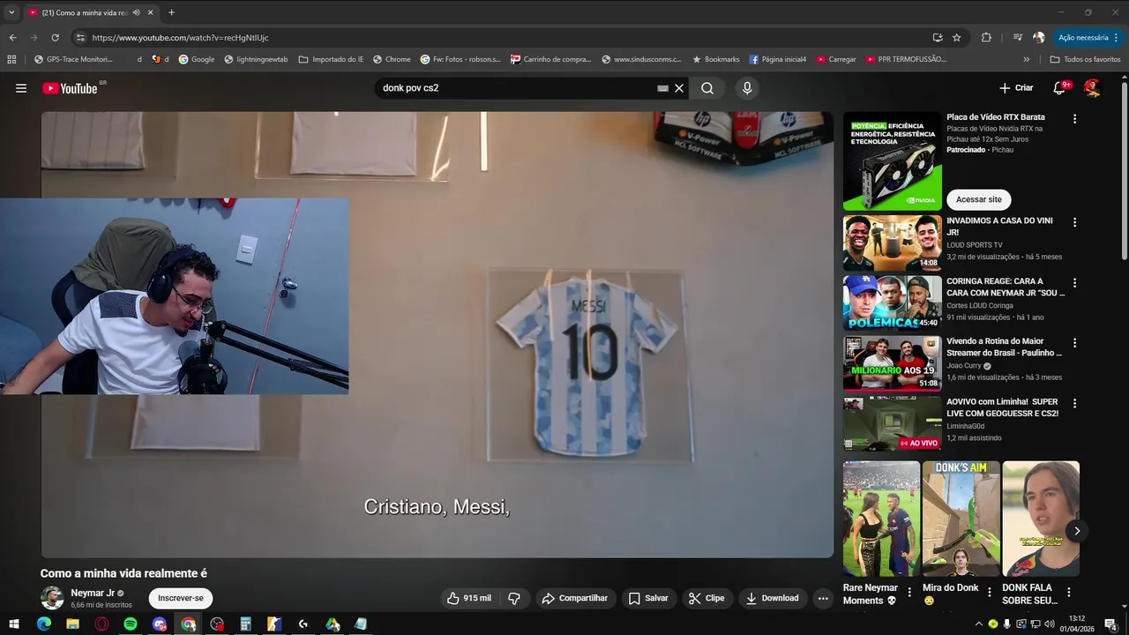Open media controls icon in toolbar
This screenshot has height=635, width=1129.
pyautogui.click(x=1017, y=38)
